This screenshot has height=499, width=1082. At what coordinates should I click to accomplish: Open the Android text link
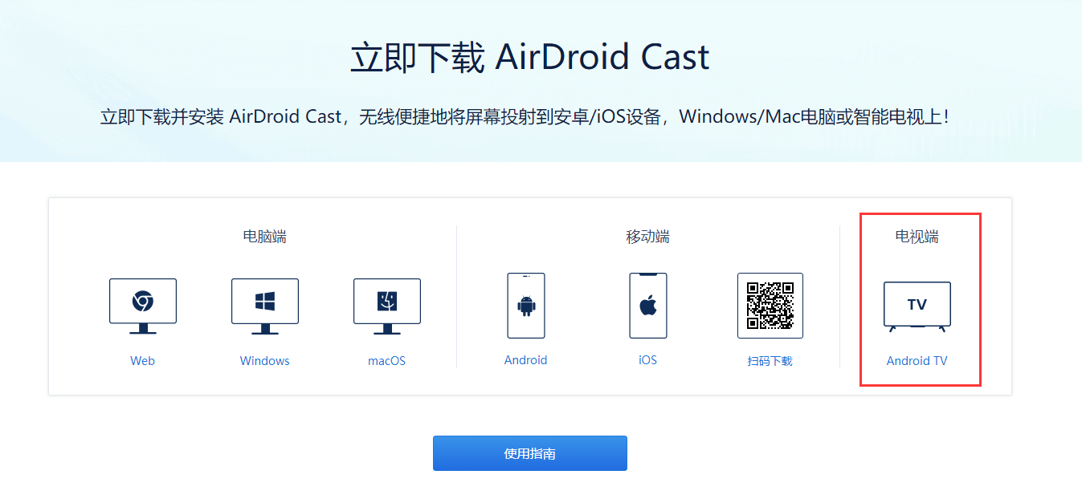pos(526,360)
